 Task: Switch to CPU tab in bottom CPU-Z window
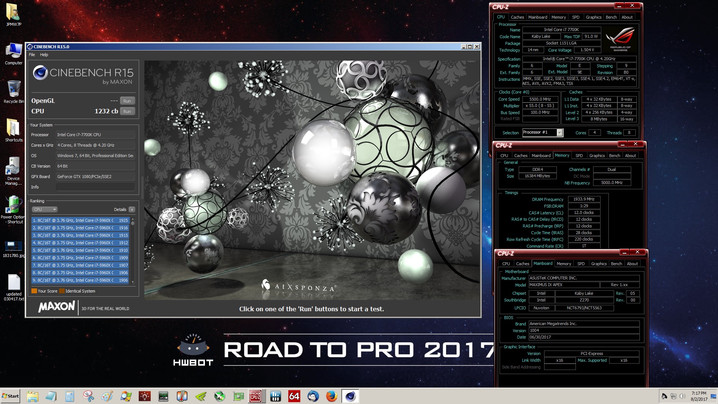pos(506,264)
